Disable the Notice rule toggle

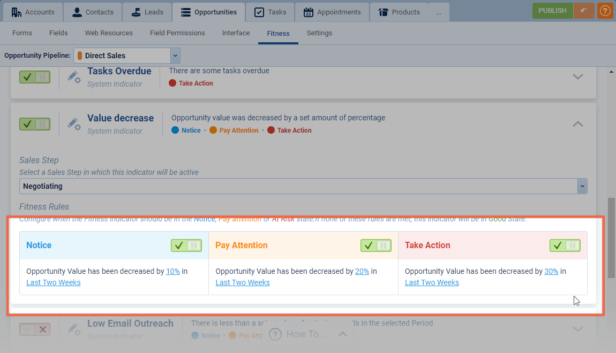pos(186,245)
